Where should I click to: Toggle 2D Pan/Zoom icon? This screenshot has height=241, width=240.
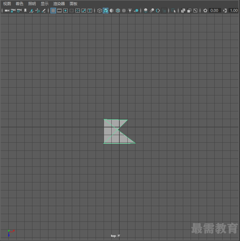(x=38, y=11)
